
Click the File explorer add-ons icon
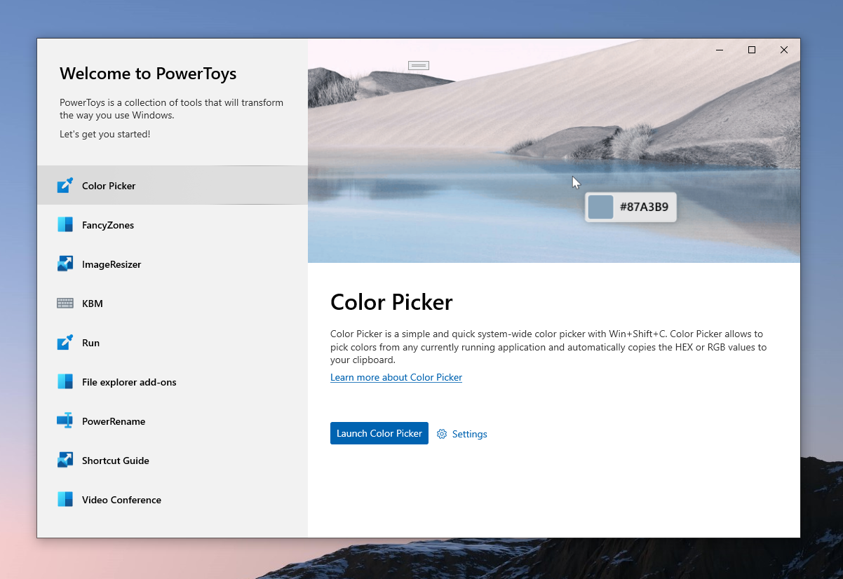coord(65,382)
